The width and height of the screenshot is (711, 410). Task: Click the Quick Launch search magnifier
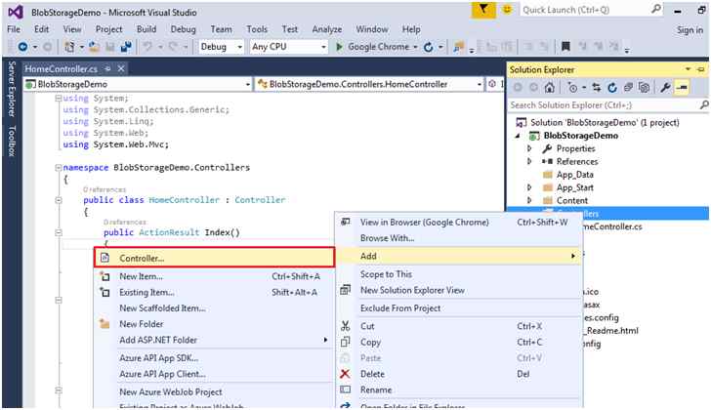coord(655,9)
